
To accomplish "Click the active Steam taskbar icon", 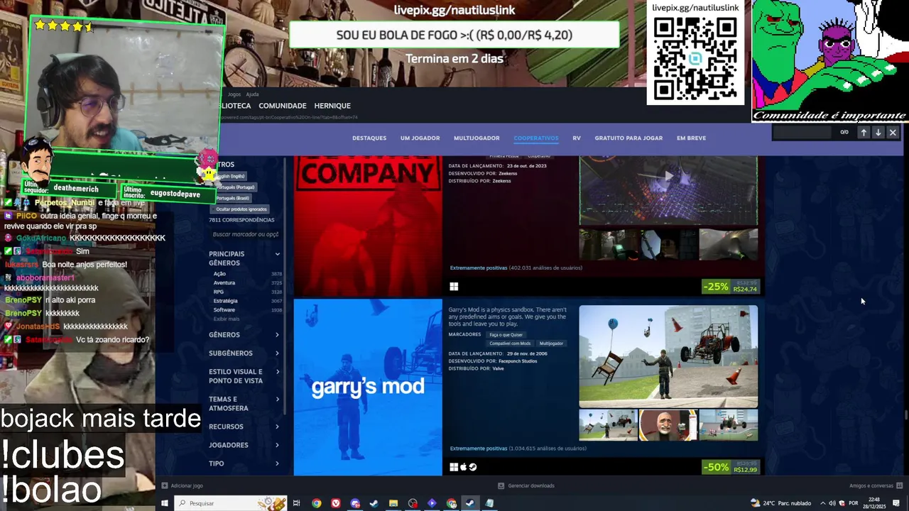I will click(469, 503).
